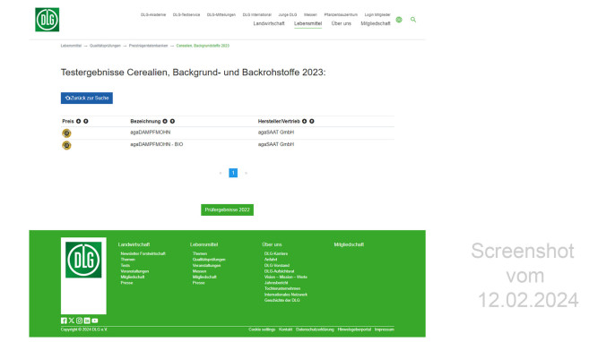Screen dimensions: 615x342
Task: Open Junge DLG in top navigation
Action: 288,15
